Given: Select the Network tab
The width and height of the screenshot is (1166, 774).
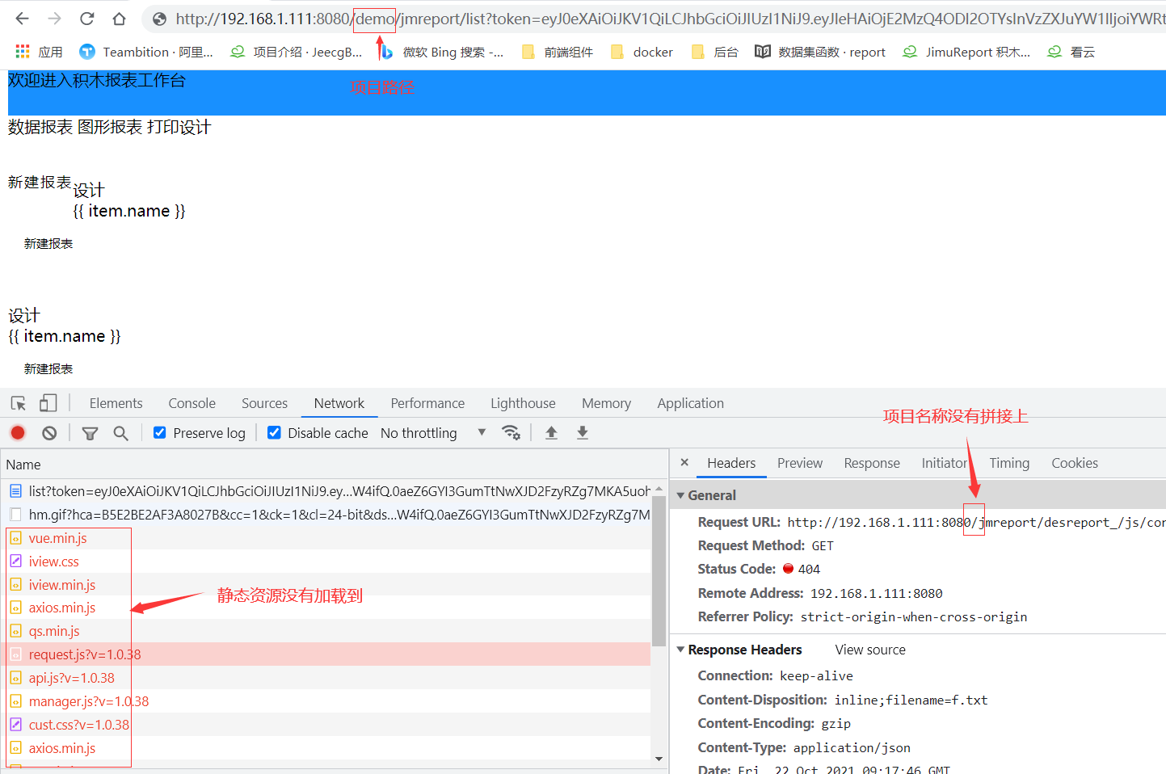Looking at the screenshot, I should tap(339, 403).
